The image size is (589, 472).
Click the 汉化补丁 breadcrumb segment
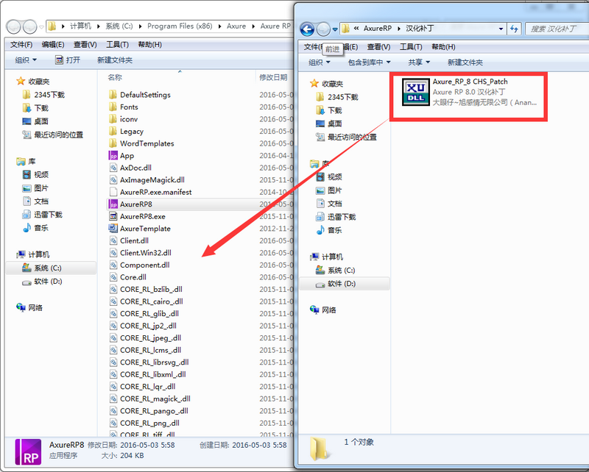pos(420,29)
